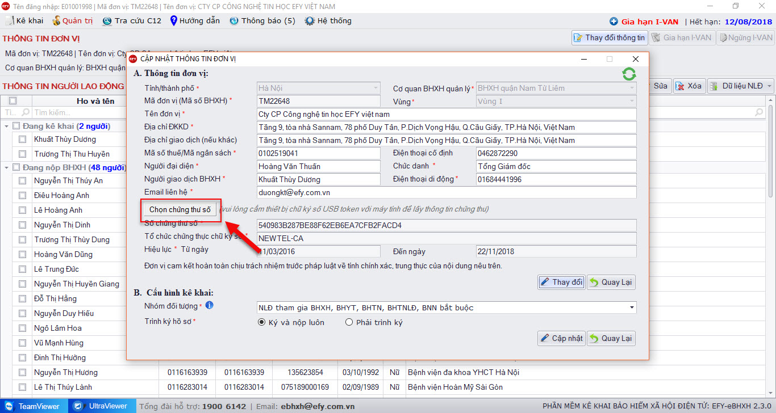Click the Thay đổi thông tin toolbar button

609,38
